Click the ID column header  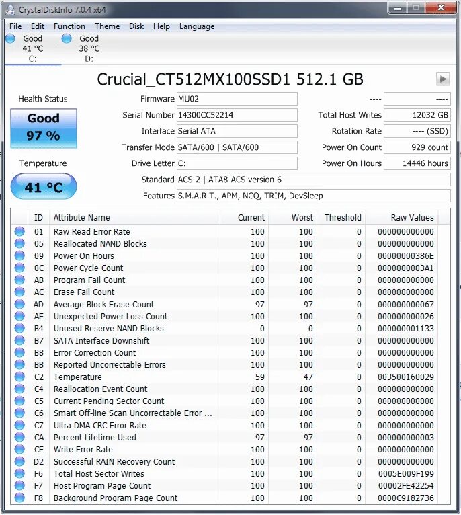[38, 217]
